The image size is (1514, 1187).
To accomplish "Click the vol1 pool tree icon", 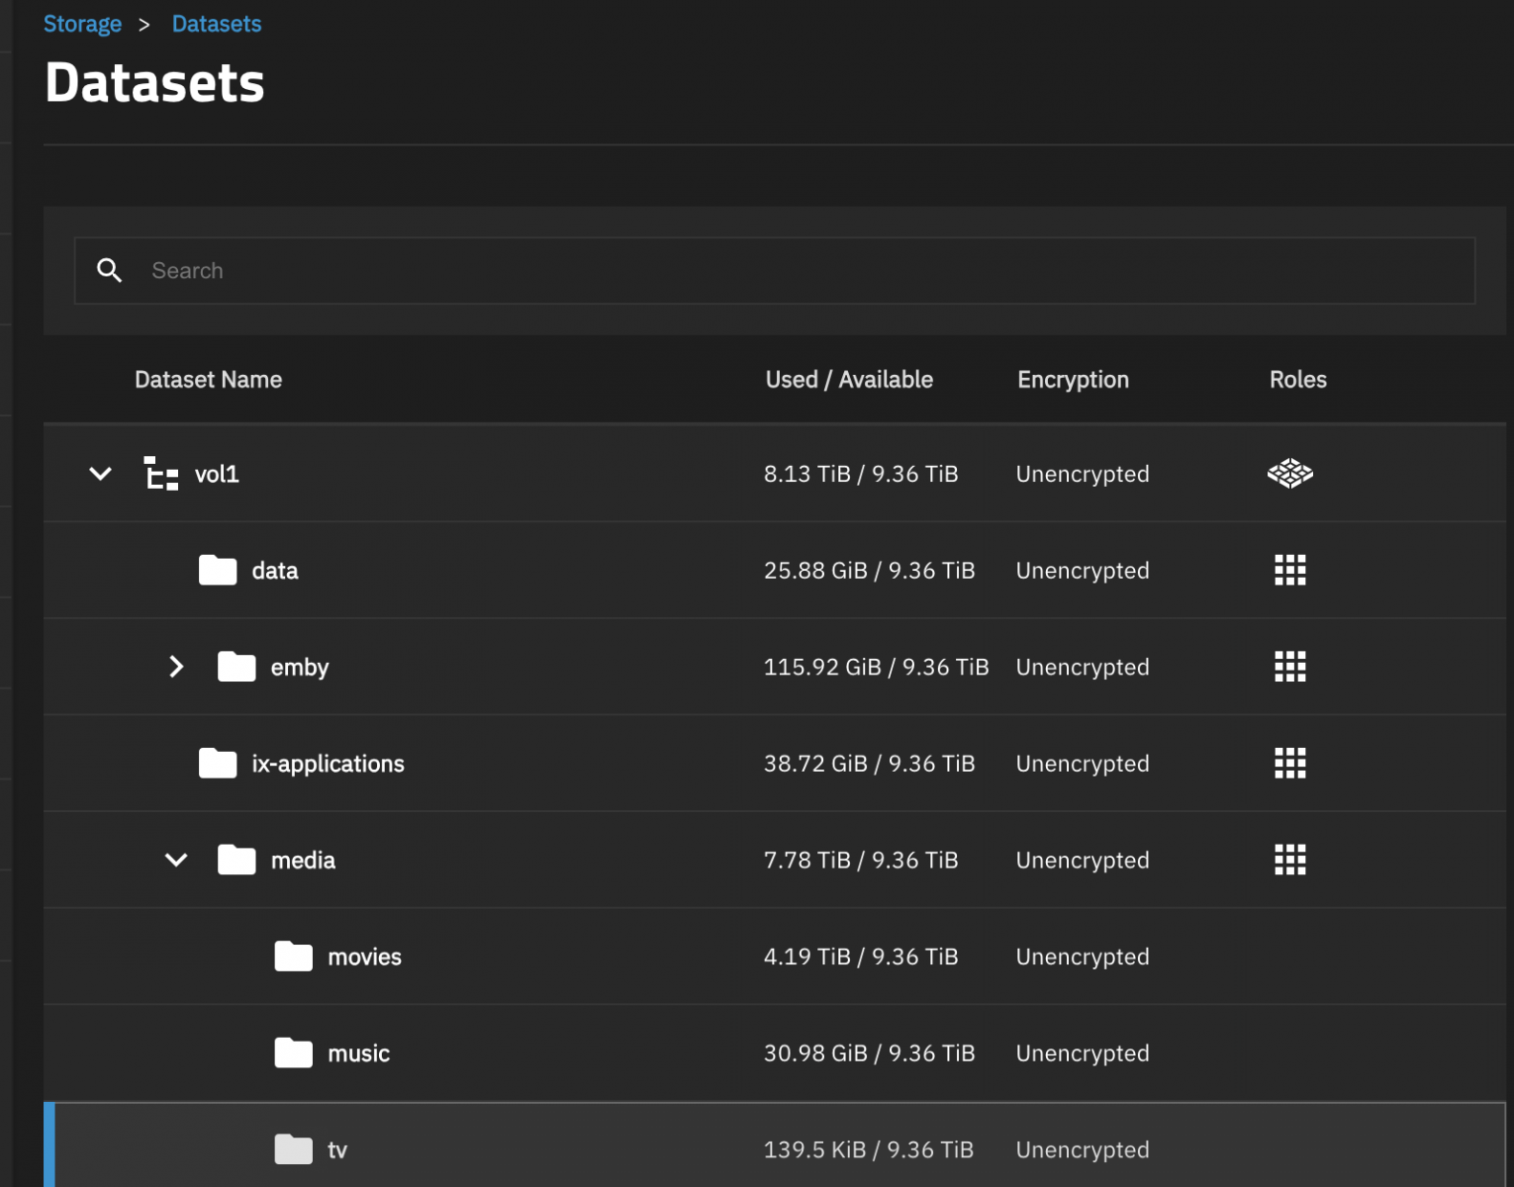I will click(161, 474).
